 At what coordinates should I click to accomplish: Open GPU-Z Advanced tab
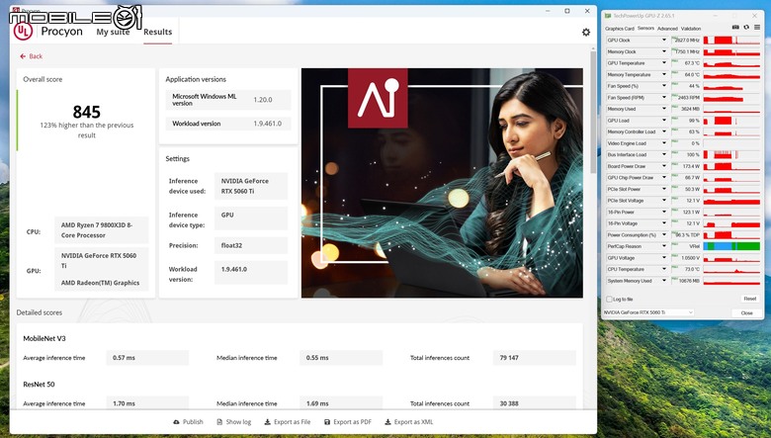pyautogui.click(x=667, y=29)
